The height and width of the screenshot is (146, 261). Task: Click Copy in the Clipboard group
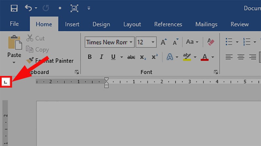38,50
